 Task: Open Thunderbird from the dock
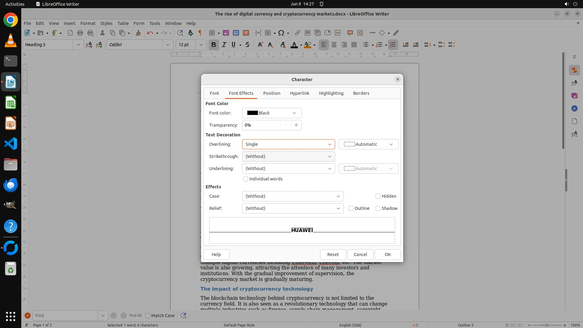[11, 185]
